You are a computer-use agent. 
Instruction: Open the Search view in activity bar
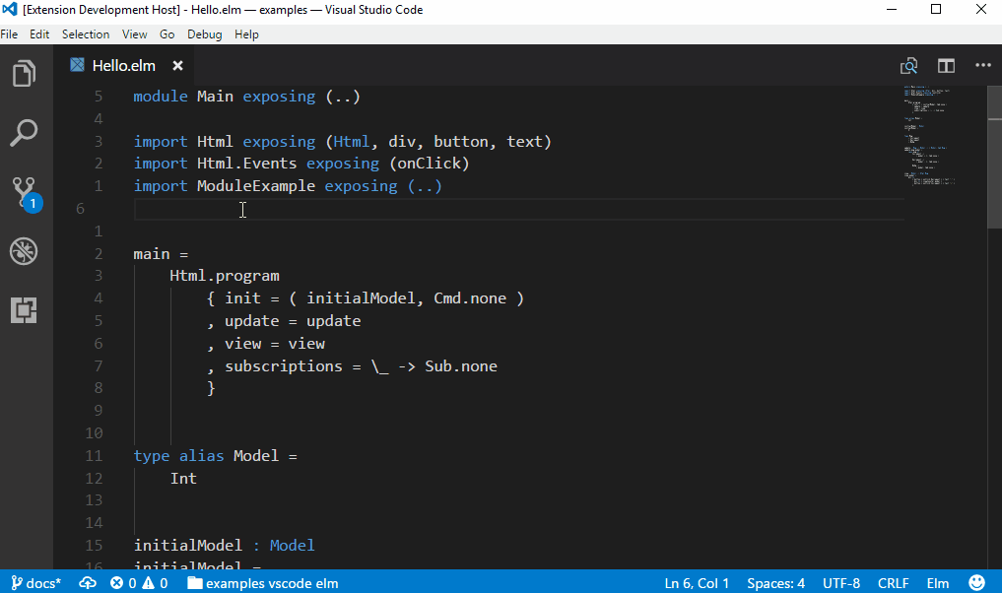click(25, 133)
